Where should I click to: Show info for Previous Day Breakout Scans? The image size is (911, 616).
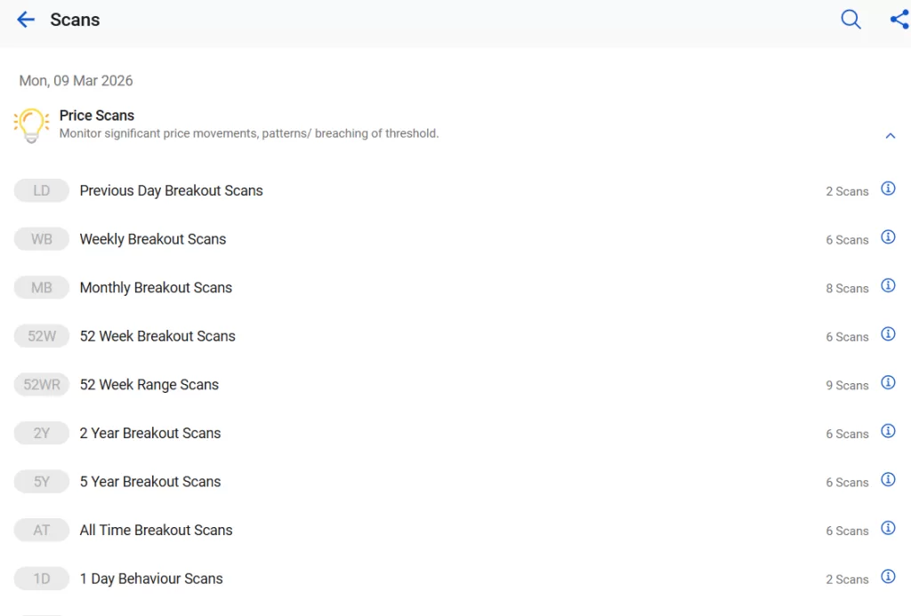887,189
